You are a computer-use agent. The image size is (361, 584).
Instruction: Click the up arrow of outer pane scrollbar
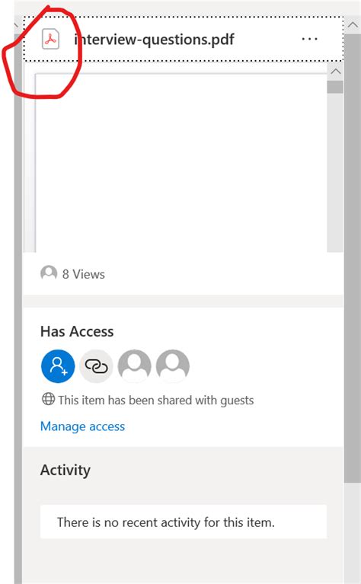pos(353,25)
